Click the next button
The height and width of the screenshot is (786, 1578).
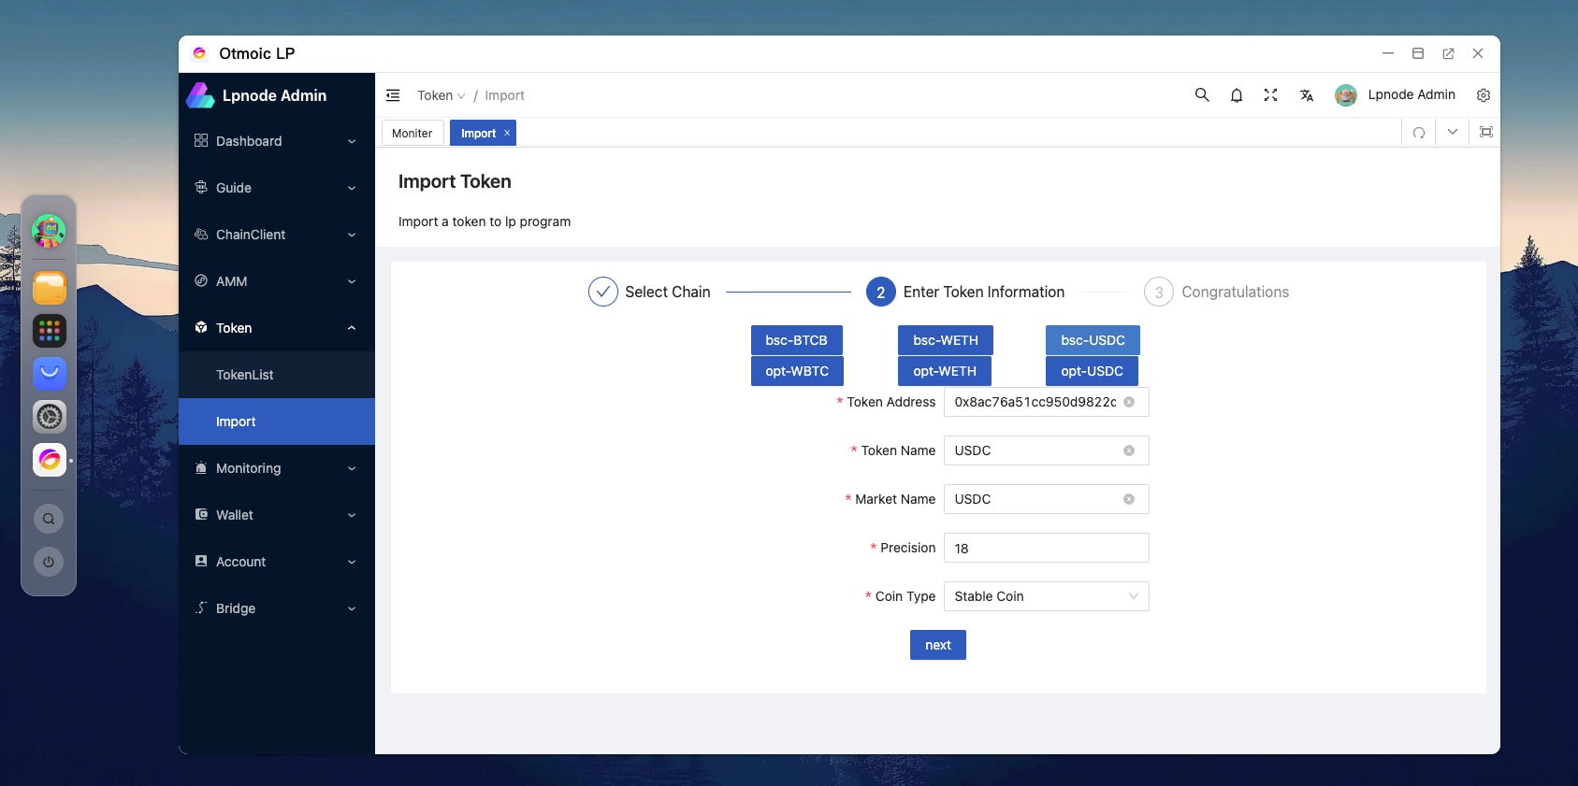pyautogui.click(x=937, y=645)
